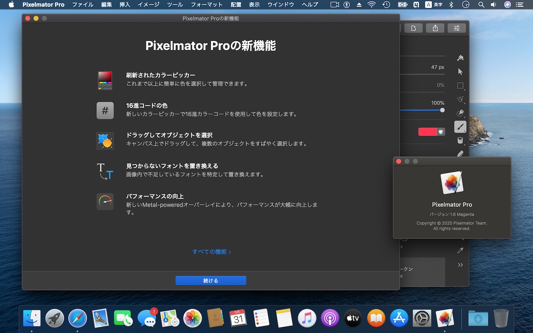Click the 見つからないフォントを置き換える heading
Viewport: 533px width, 333px height.
[172, 166]
